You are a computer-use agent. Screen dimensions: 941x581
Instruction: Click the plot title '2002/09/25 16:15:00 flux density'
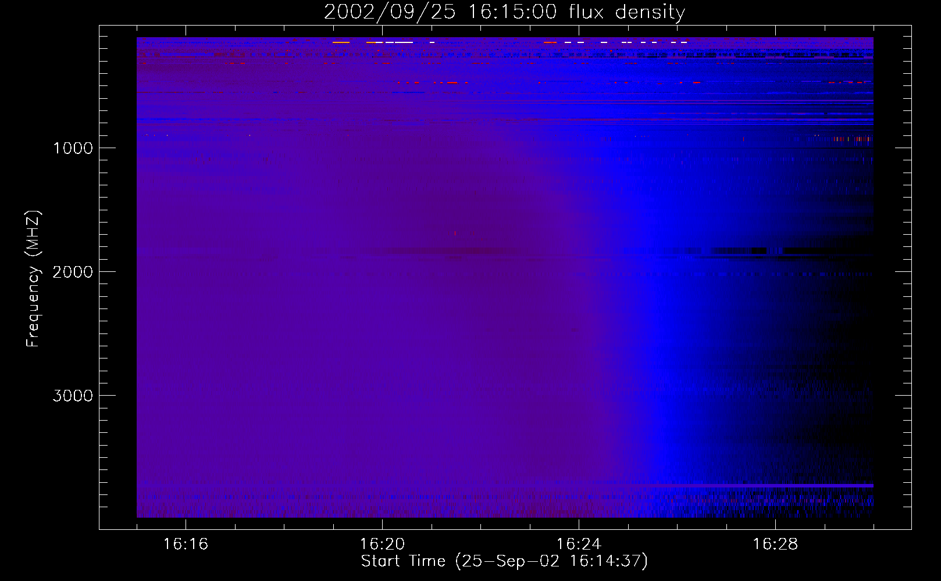[x=504, y=12]
